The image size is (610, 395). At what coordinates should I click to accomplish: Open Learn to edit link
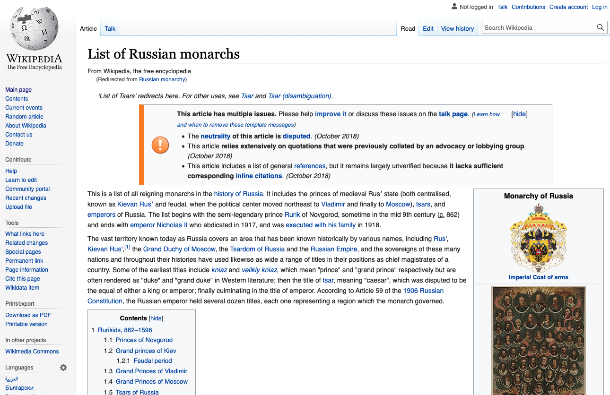point(21,180)
